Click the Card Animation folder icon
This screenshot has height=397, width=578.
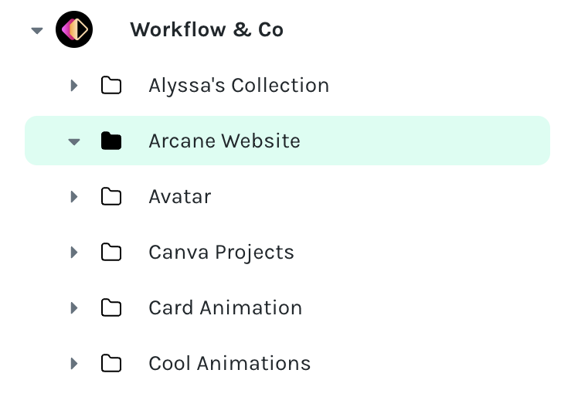point(111,308)
